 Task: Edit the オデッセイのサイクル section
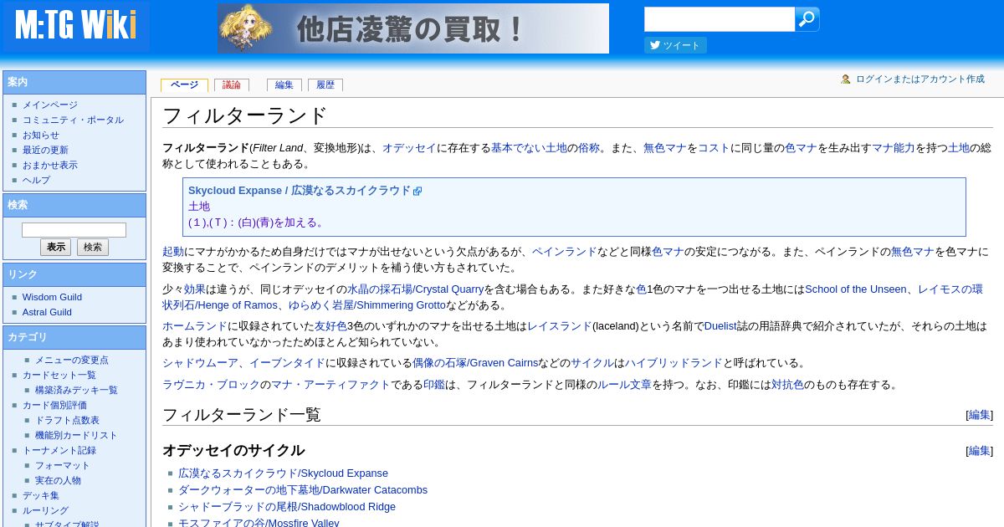980,451
